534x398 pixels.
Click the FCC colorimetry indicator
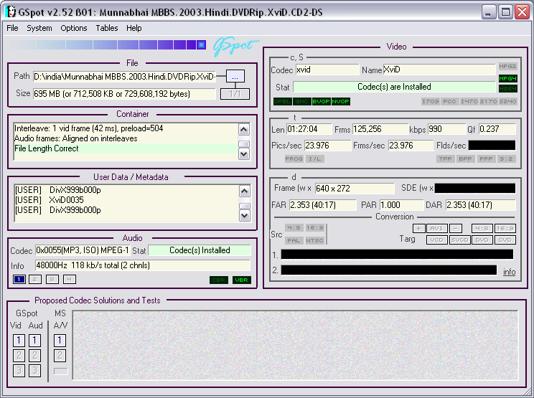click(x=449, y=101)
